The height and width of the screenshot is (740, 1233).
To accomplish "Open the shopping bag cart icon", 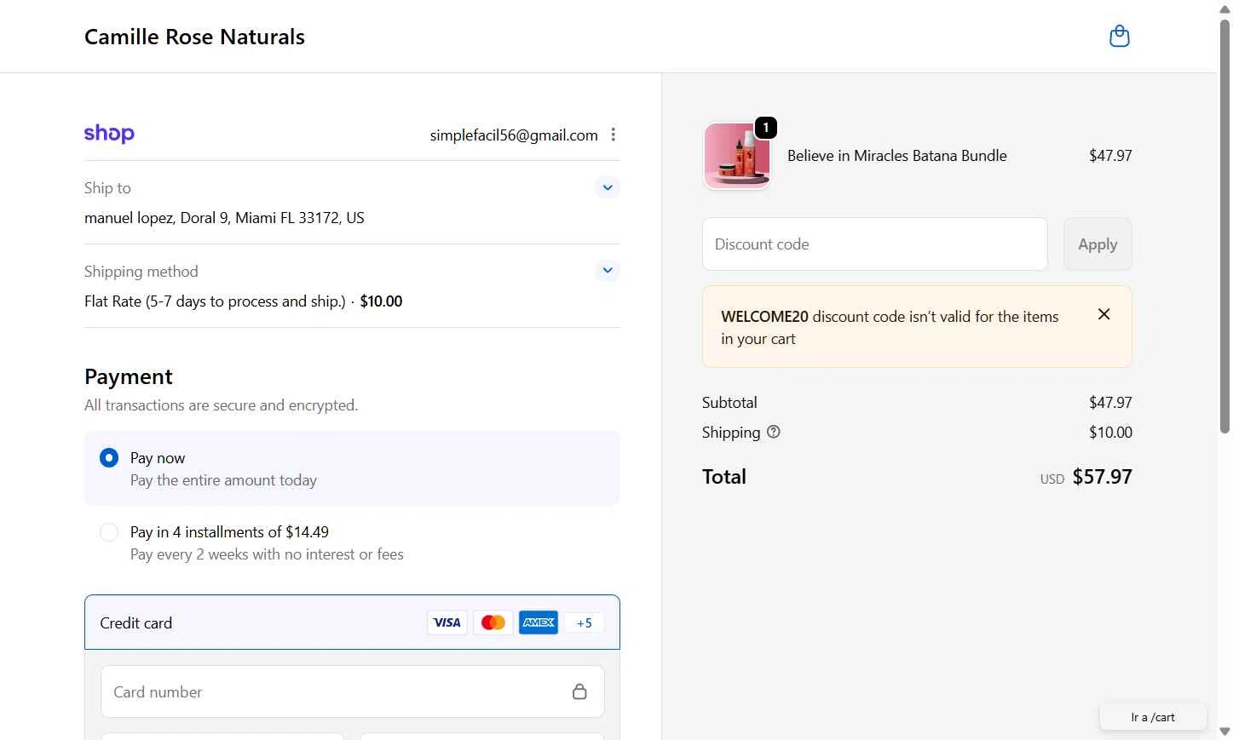I will coord(1119,37).
